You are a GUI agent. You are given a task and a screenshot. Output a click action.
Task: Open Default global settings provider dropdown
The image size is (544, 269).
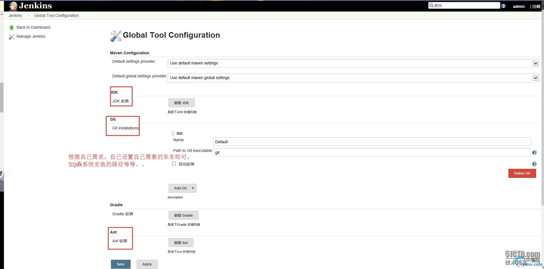(354, 78)
